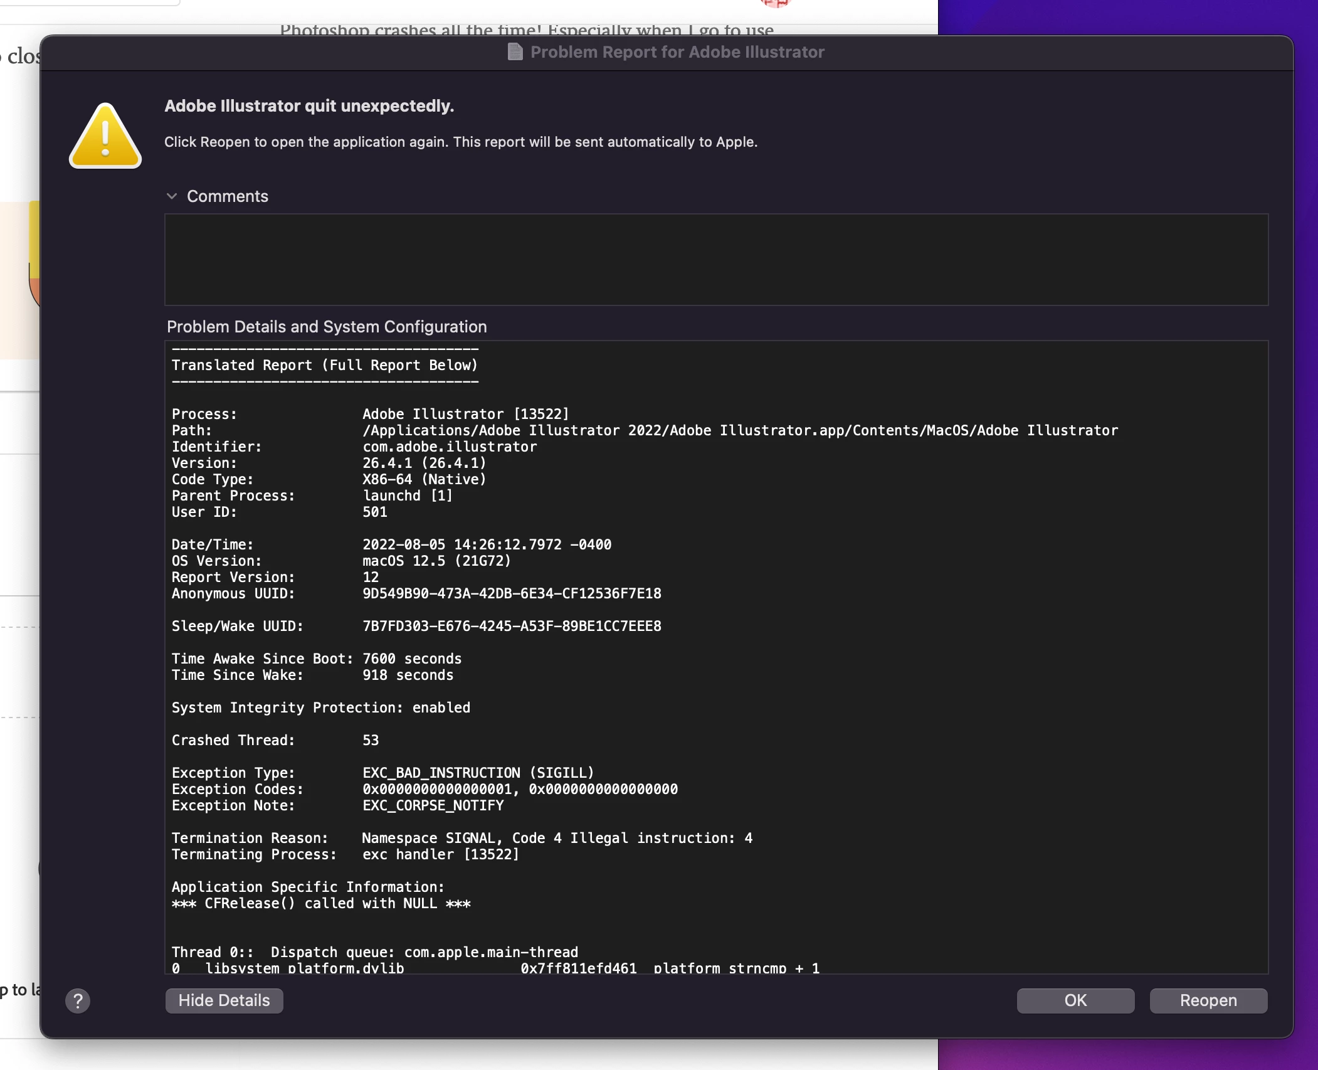The width and height of the screenshot is (1318, 1070).
Task: Click the document icon in title bar
Action: coord(515,52)
